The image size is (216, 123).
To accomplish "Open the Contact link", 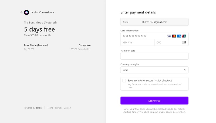I will [67, 108].
